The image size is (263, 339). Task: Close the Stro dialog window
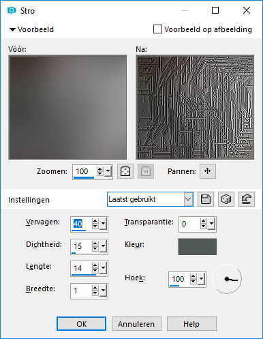(x=247, y=10)
